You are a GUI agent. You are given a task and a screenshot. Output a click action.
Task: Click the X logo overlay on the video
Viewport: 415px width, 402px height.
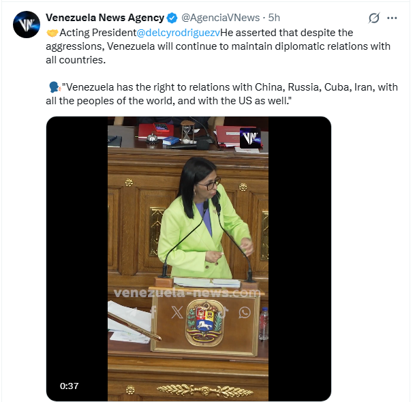(177, 312)
